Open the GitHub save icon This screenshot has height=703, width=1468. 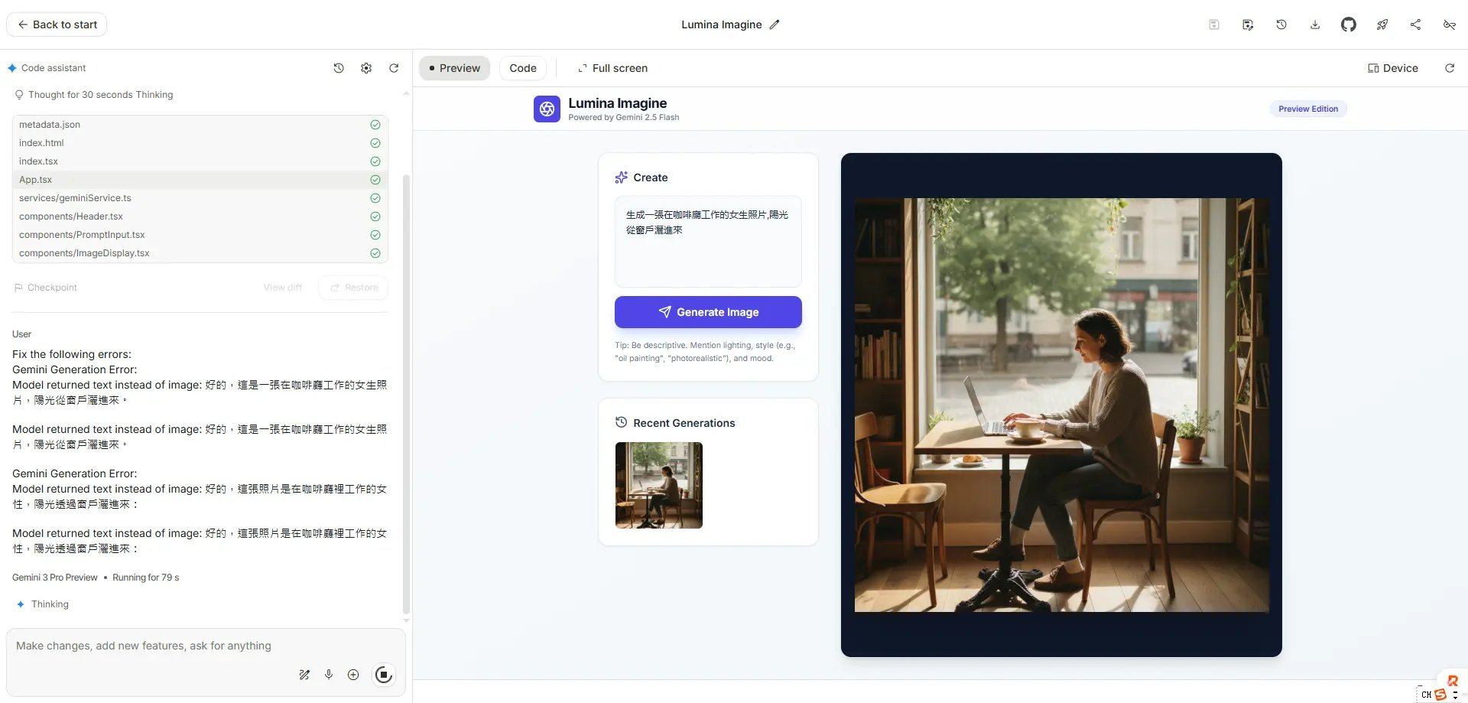click(1348, 24)
